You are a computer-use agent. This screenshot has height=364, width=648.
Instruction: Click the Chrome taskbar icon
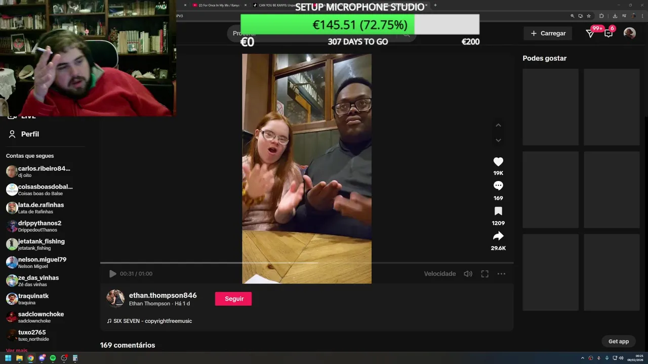click(x=30, y=358)
